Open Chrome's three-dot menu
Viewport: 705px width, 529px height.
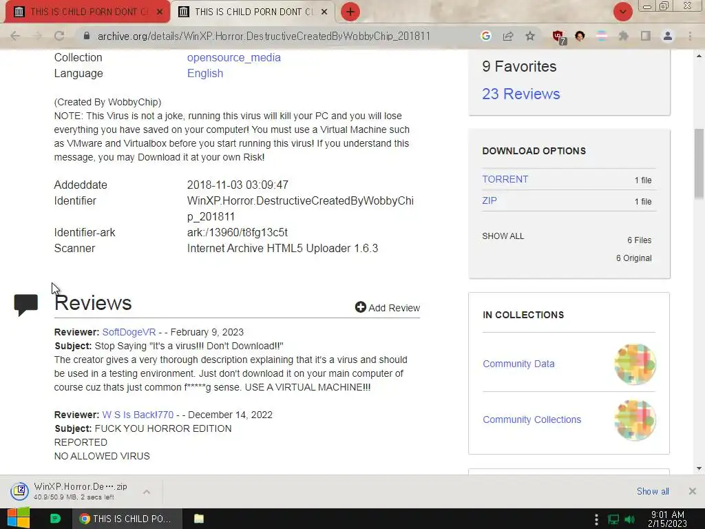click(x=690, y=36)
